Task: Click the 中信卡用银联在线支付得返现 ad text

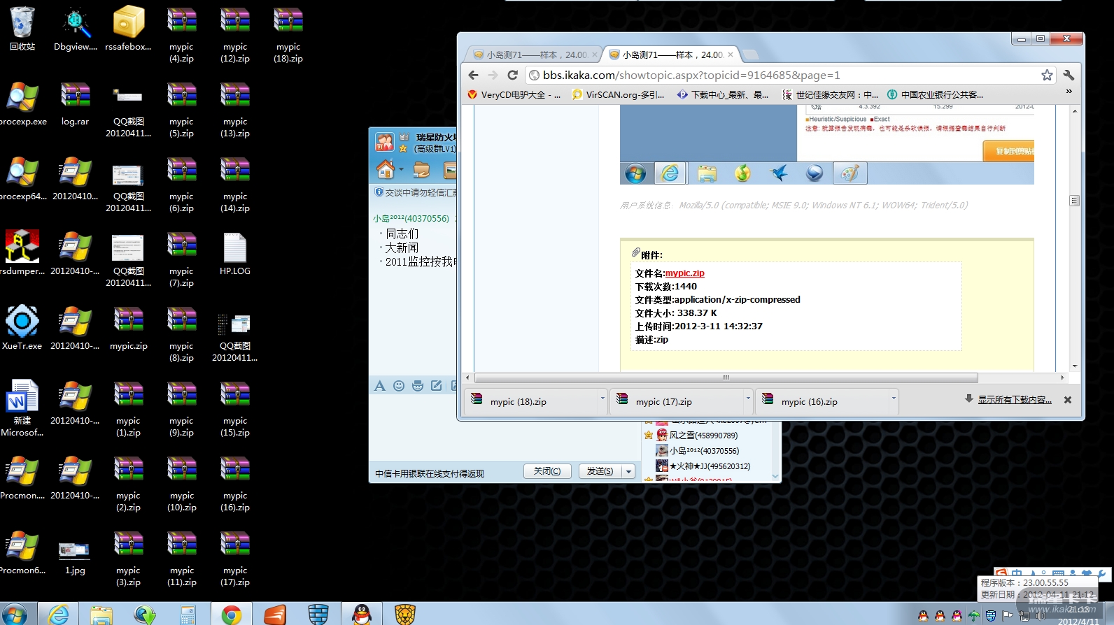Action: coord(430,474)
